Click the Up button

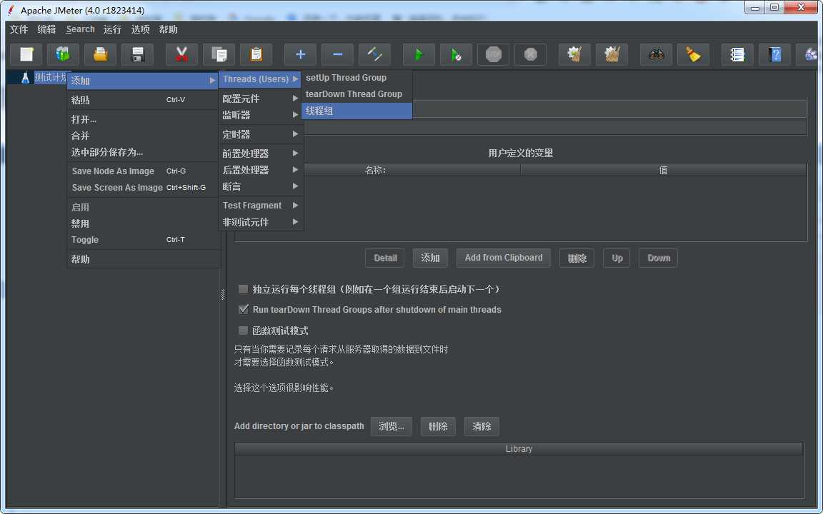617,258
